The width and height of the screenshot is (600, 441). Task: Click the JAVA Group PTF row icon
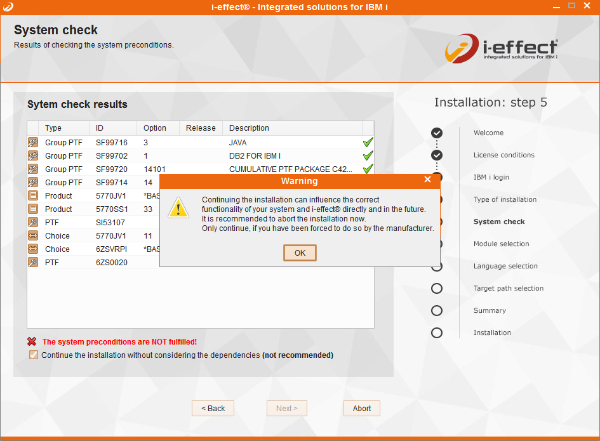pyautogui.click(x=33, y=143)
